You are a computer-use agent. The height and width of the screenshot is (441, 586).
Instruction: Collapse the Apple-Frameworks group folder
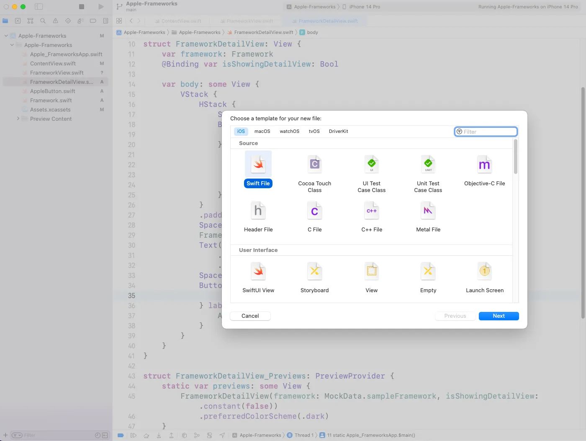pyautogui.click(x=12, y=45)
